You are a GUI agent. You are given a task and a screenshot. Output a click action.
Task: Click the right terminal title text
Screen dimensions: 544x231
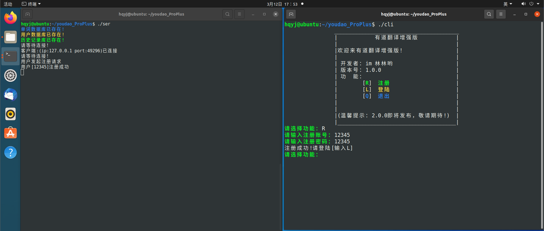(x=414, y=14)
